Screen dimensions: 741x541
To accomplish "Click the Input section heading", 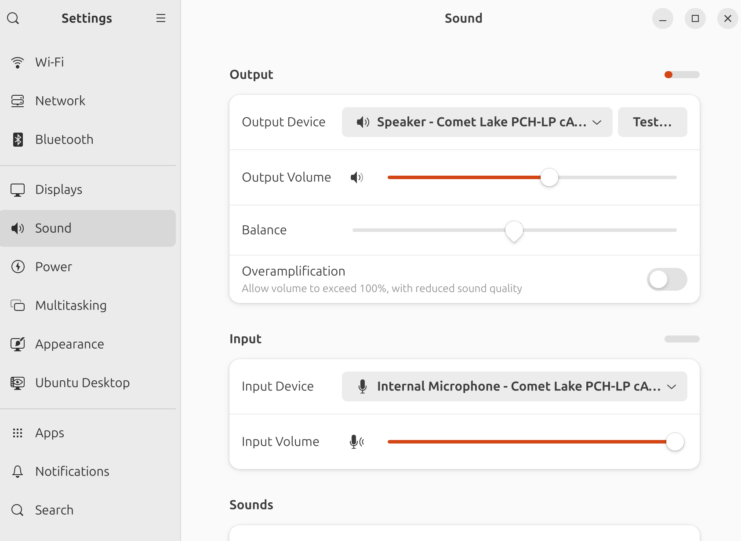I will click(245, 339).
